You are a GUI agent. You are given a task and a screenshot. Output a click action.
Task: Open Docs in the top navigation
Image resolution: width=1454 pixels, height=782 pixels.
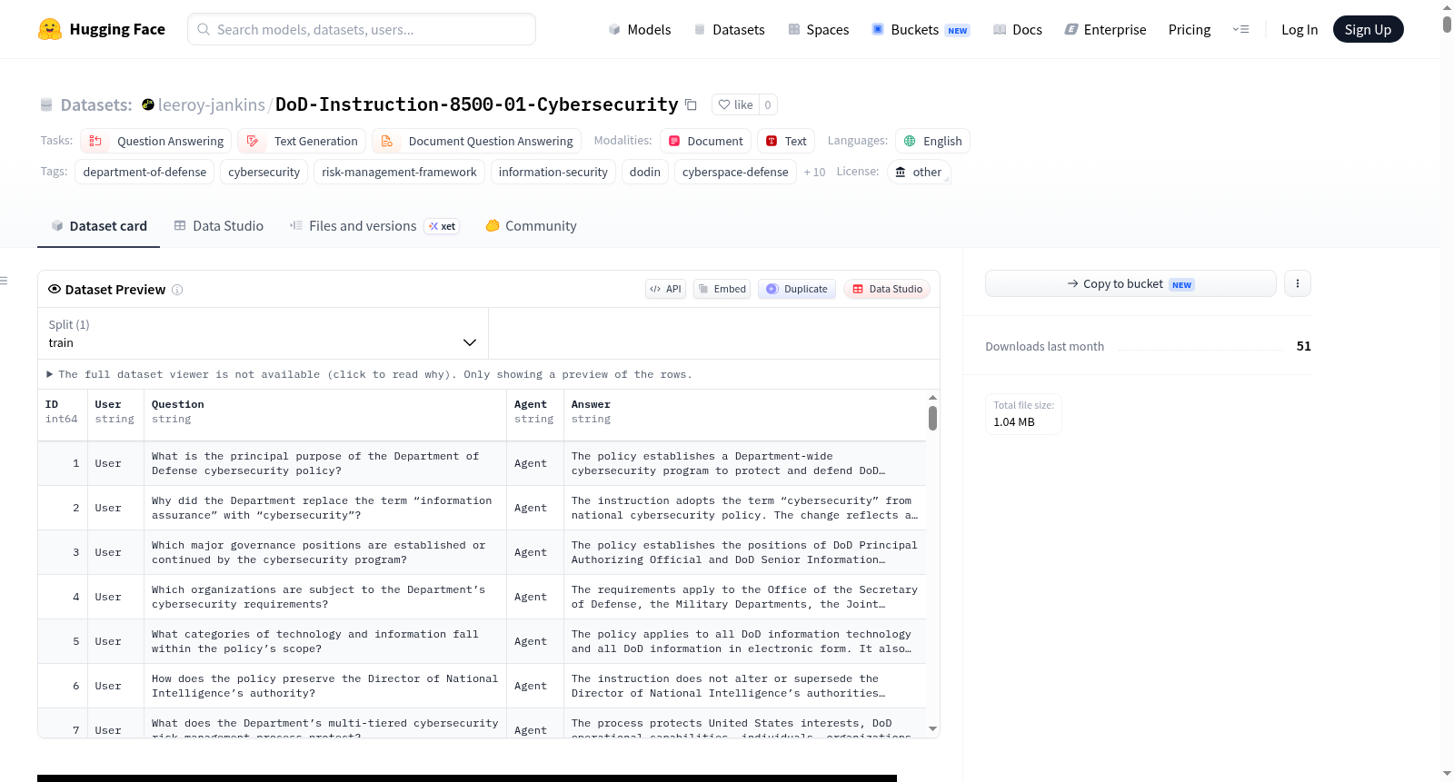click(x=1017, y=29)
